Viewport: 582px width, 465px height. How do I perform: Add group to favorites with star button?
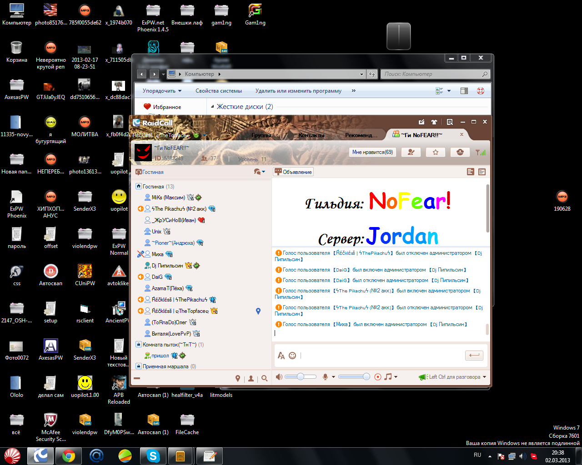click(436, 152)
